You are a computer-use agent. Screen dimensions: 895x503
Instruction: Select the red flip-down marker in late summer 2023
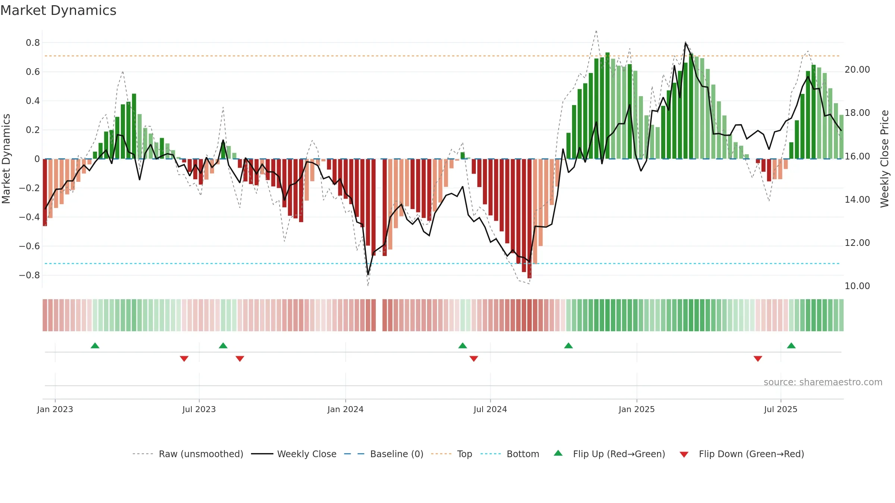click(240, 358)
